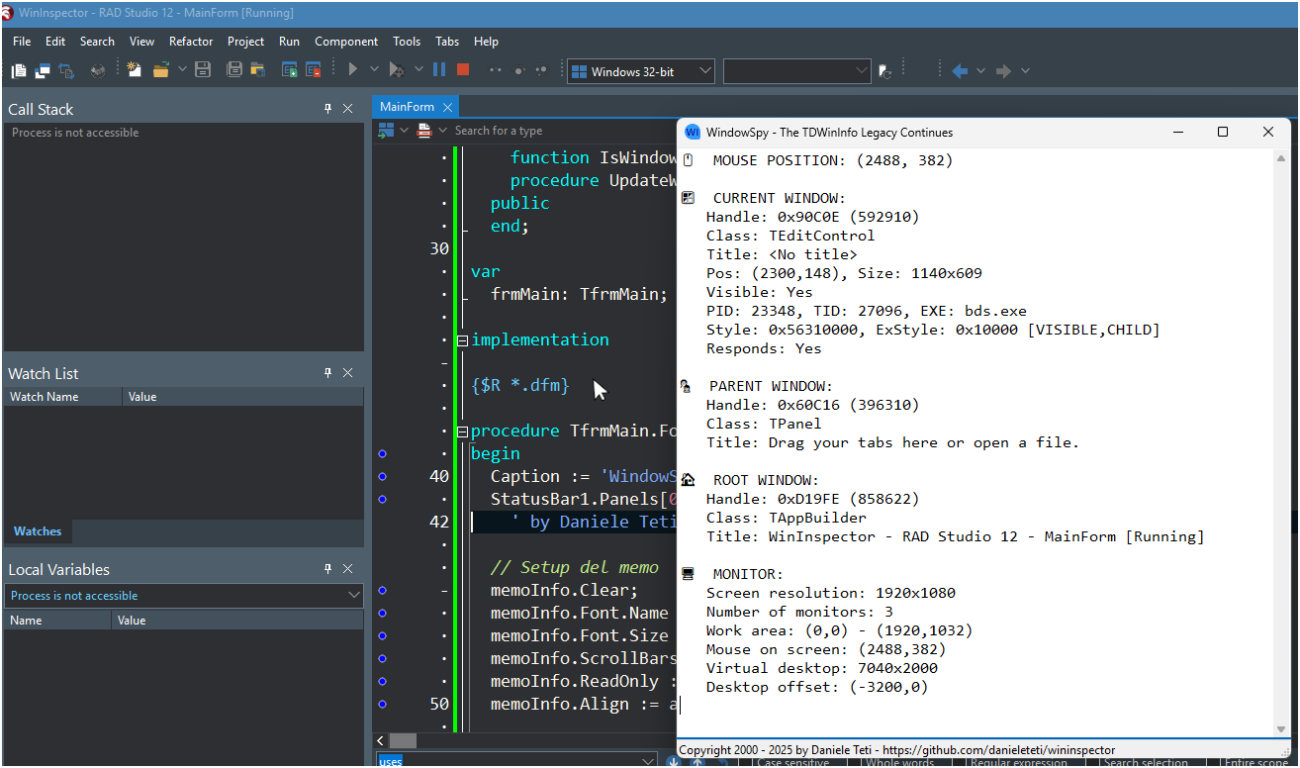Open the back navigation history dropdown
This screenshot has height=768, width=1300.
980,70
